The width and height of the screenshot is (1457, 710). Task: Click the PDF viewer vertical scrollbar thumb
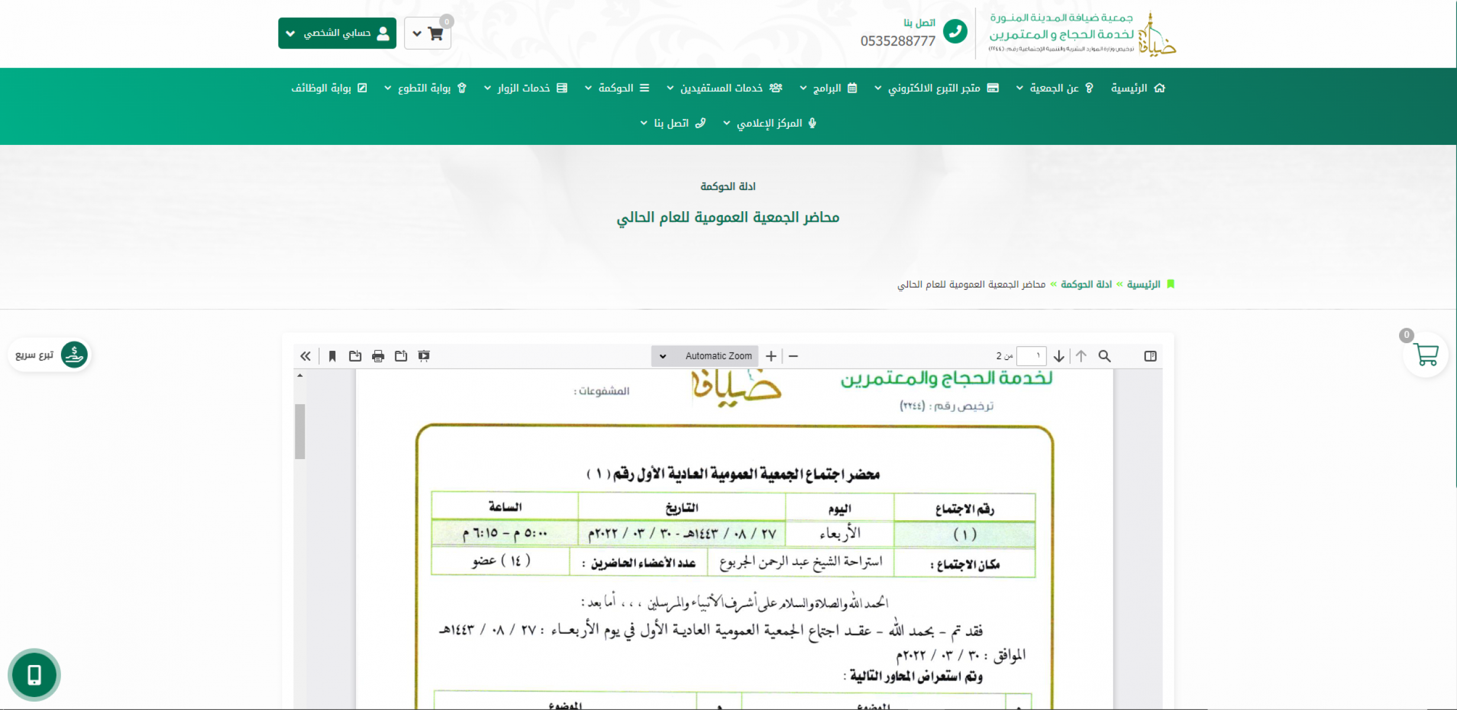pyautogui.click(x=300, y=431)
